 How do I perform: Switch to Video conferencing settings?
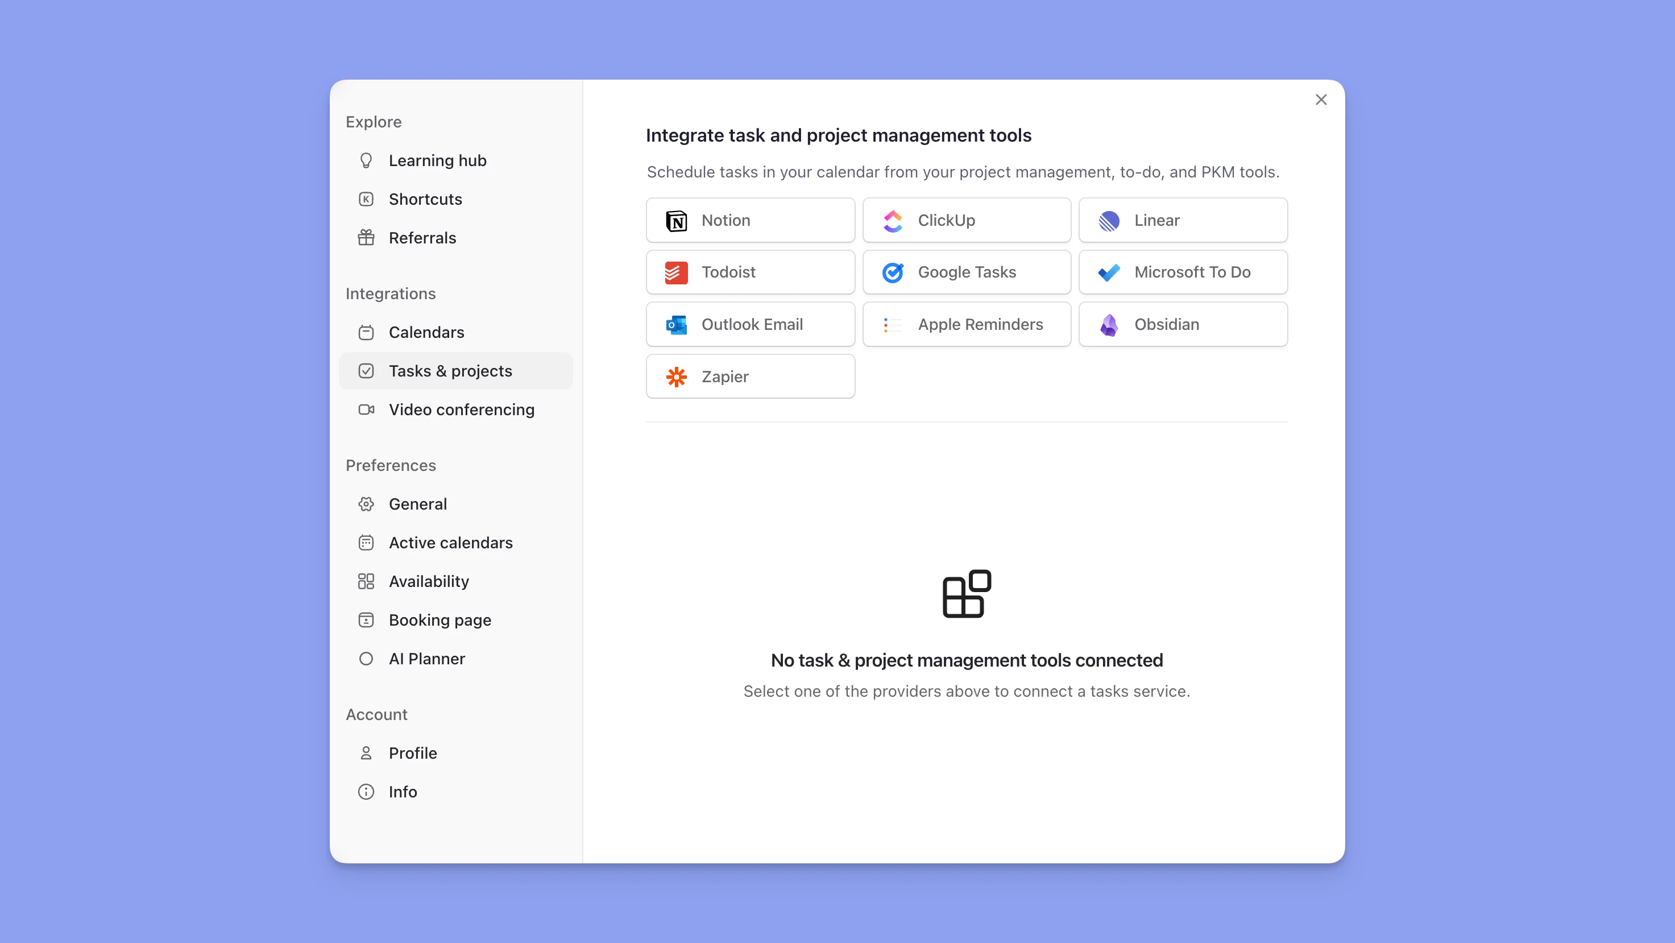461,409
